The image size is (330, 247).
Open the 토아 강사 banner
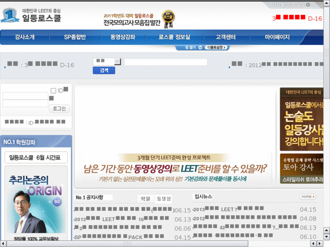[301, 169]
